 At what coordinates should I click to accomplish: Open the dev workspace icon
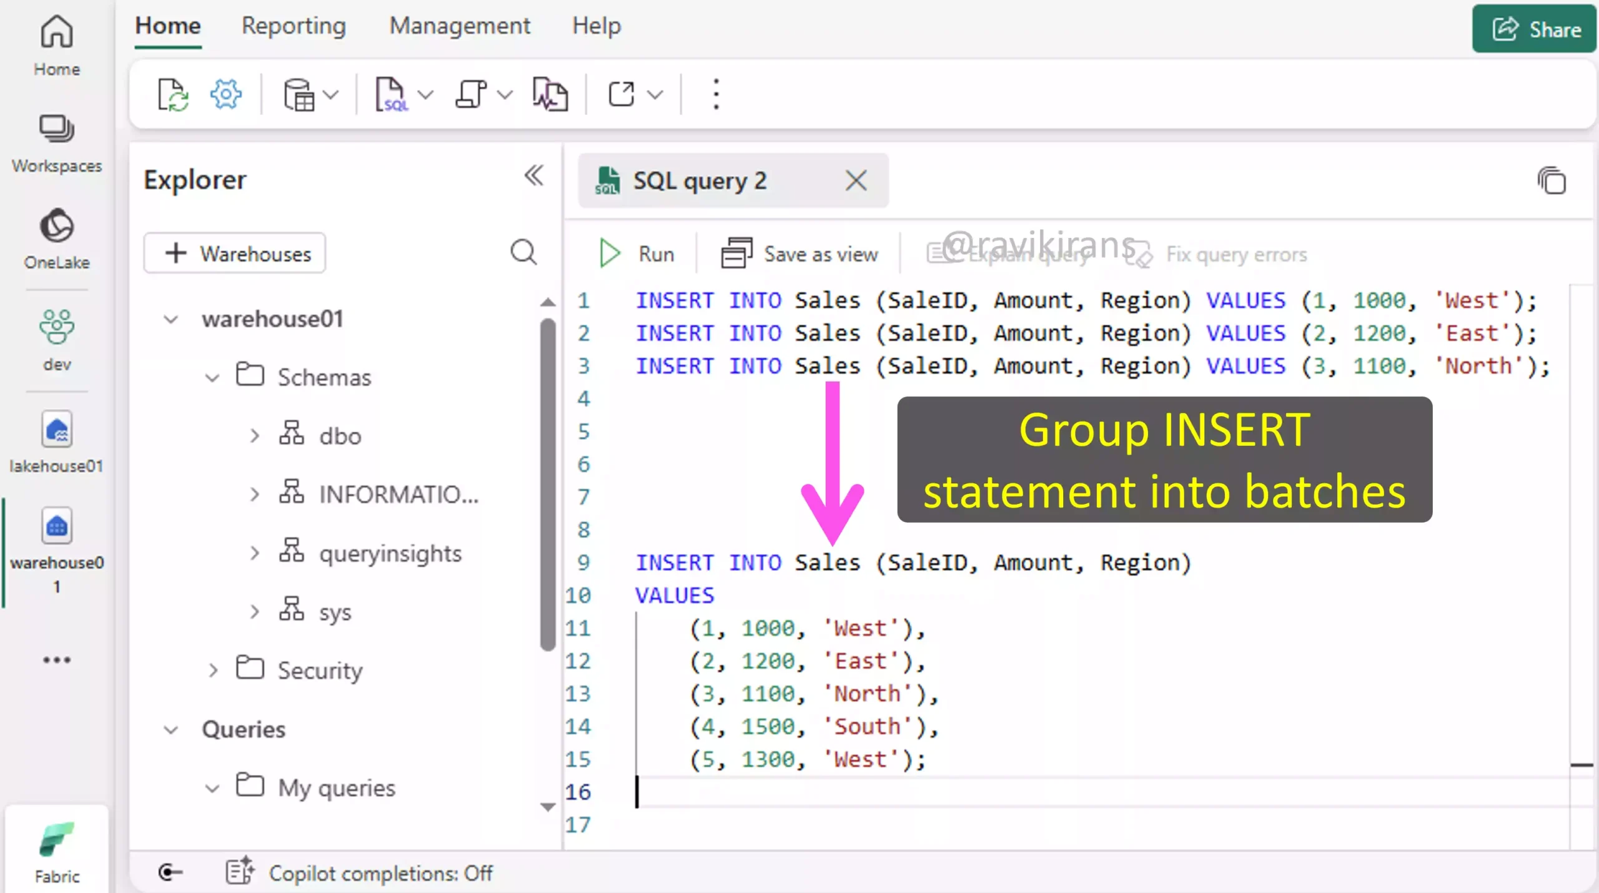57,340
